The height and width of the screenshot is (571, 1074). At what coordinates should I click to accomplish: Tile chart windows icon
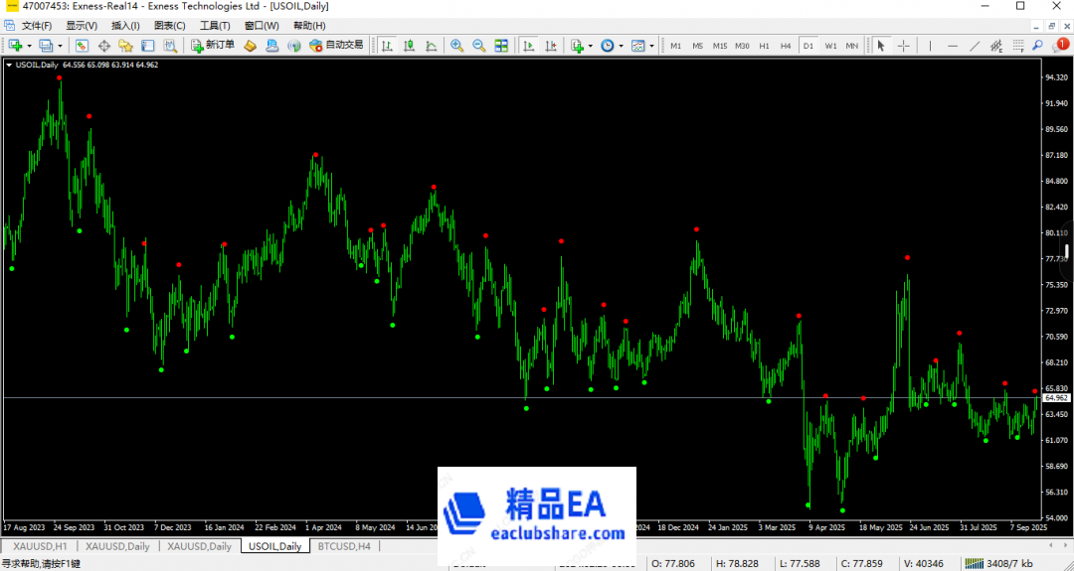coord(501,46)
